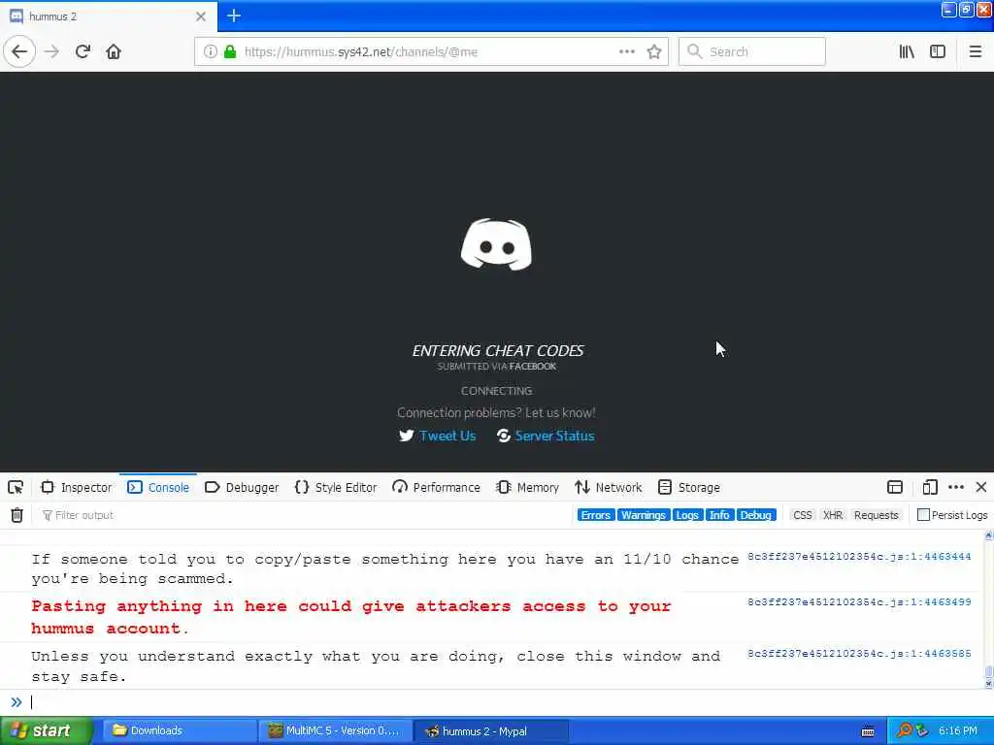This screenshot has height=745, width=994.
Task: Enable the CSS console filter
Action: coord(802,515)
